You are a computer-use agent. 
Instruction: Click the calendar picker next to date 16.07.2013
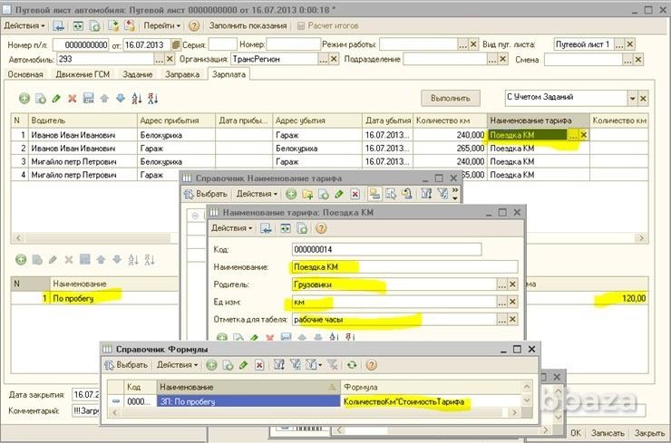175,44
